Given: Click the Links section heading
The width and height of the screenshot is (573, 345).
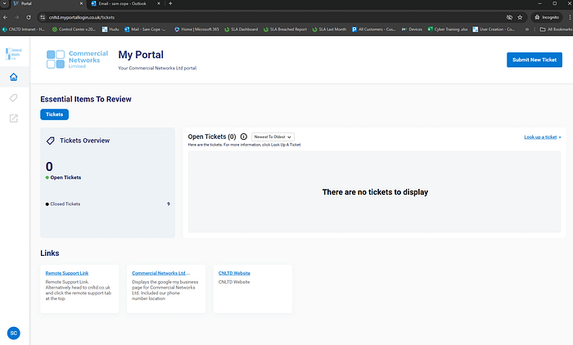Looking at the screenshot, I should pos(50,253).
